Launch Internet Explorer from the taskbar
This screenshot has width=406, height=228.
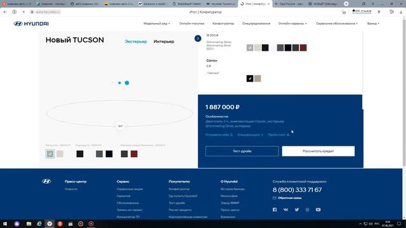coord(39,224)
